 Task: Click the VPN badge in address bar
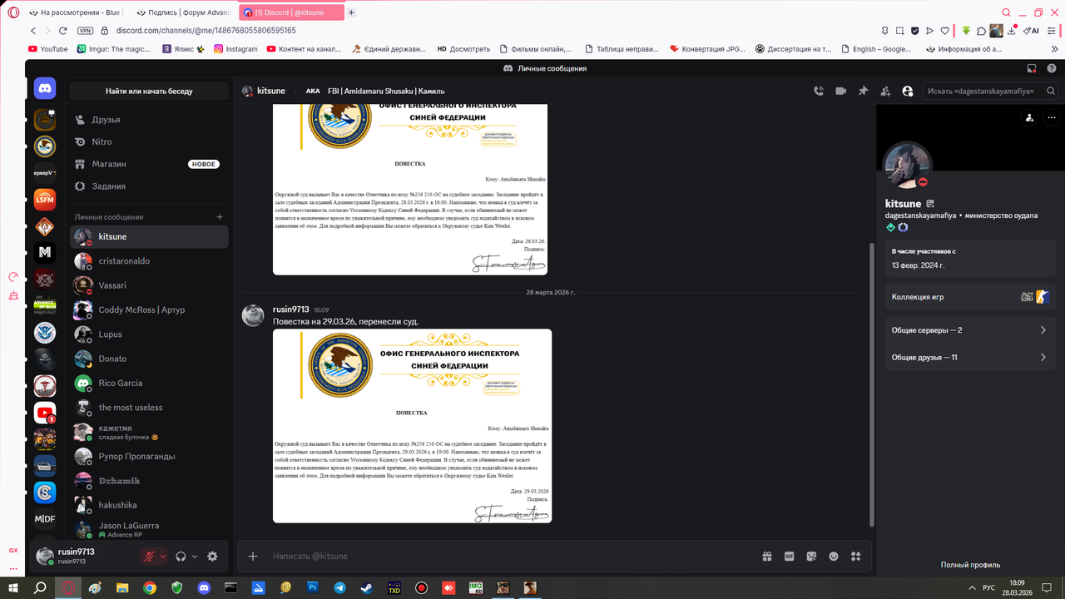click(x=85, y=31)
